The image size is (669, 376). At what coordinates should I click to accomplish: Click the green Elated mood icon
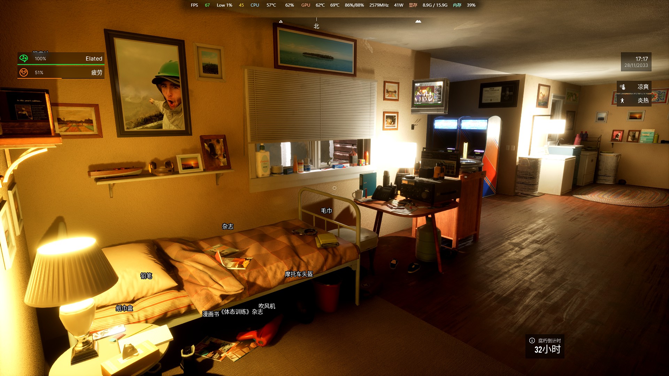pos(24,58)
